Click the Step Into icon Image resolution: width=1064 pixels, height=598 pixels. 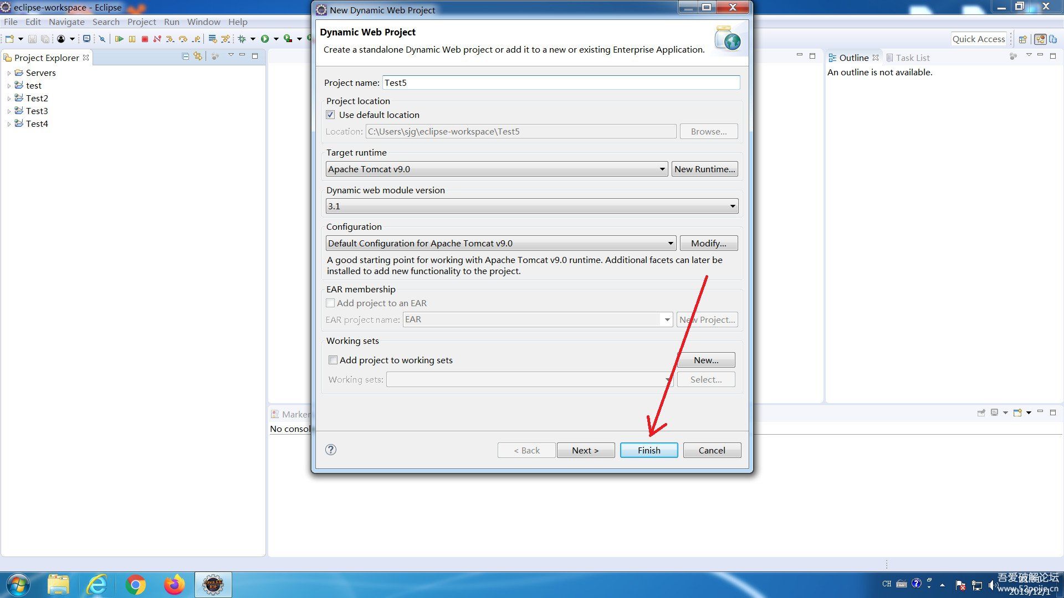click(x=170, y=39)
